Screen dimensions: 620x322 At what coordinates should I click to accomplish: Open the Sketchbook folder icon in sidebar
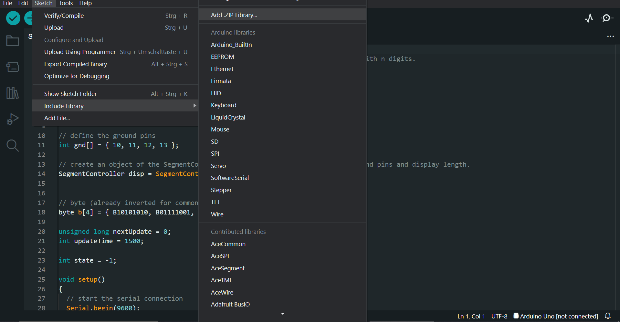click(x=12, y=41)
